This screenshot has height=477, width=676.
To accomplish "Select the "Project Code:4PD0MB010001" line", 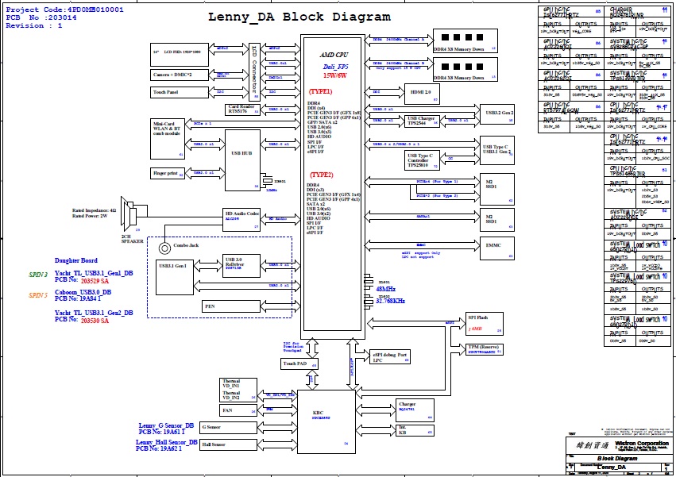I will pos(64,10).
